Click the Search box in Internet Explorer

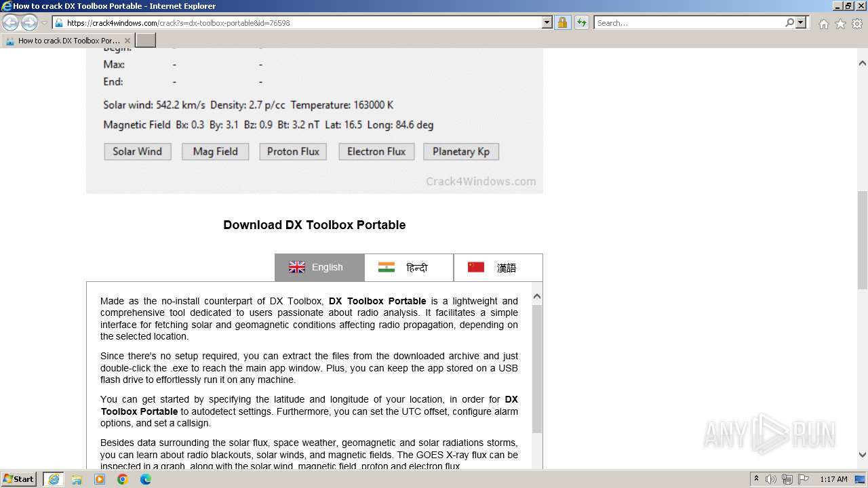click(x=690, y=22)
